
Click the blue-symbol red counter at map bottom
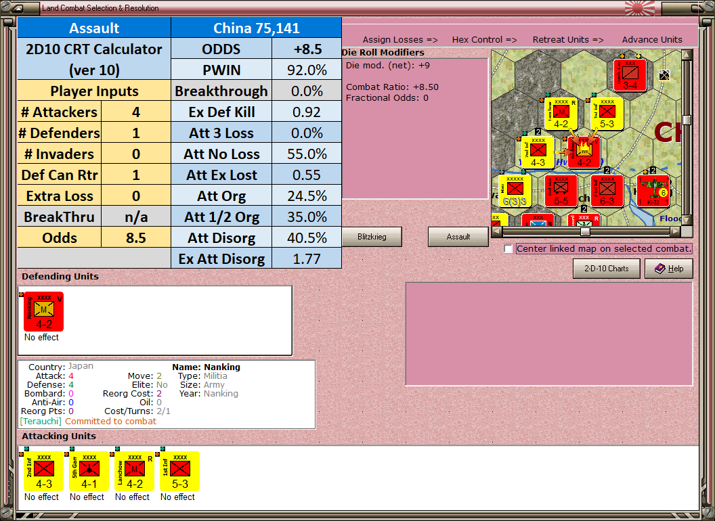538,220
